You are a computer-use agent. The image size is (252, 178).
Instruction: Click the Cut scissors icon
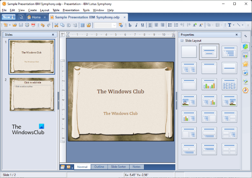point(56,25)
